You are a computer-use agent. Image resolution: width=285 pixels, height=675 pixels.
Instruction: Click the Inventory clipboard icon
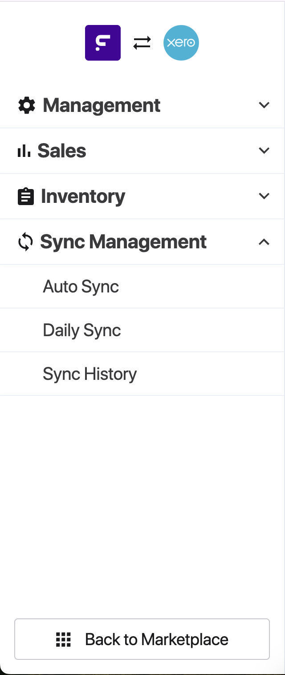26,197
